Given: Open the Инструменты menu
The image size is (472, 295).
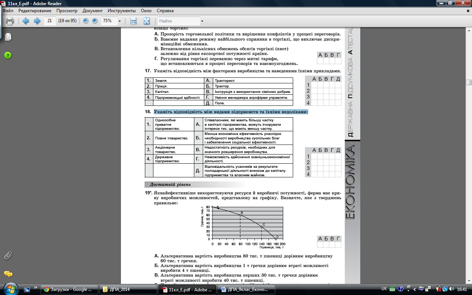Looking at the screenshot, I should coord(121,11).
